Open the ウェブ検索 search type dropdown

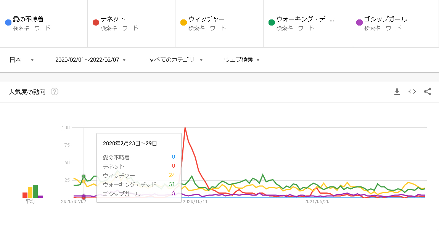[x=242, y=60]
